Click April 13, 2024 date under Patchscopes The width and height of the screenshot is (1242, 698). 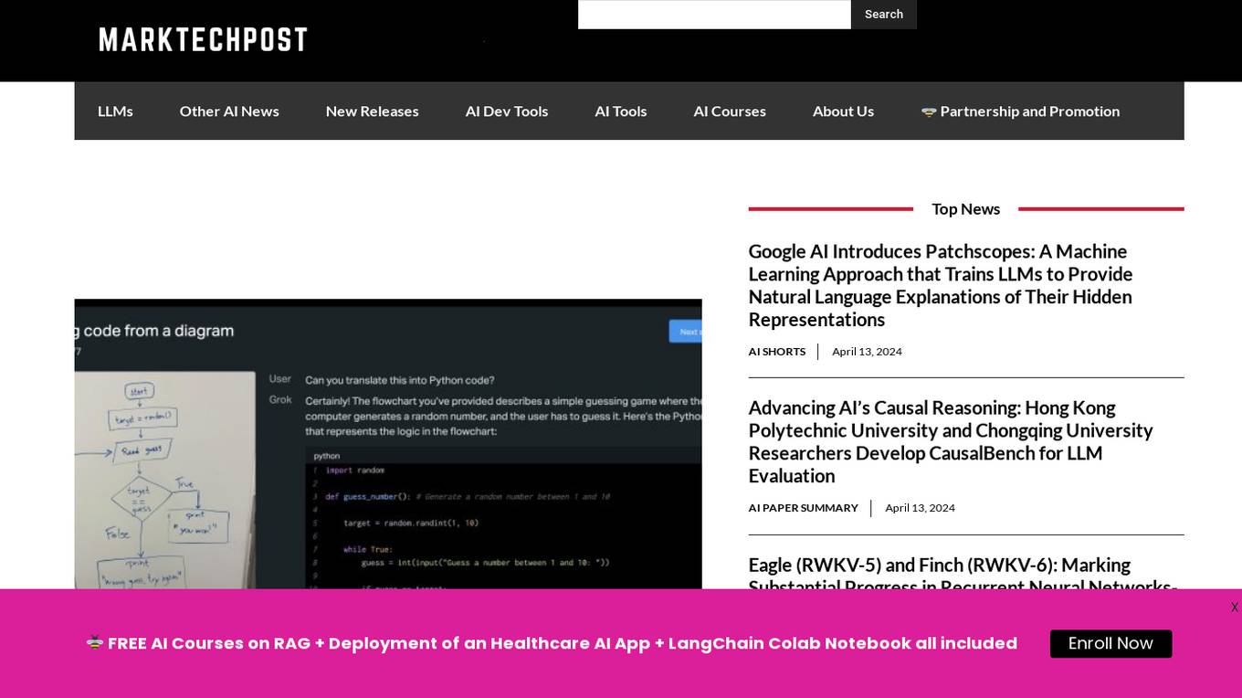(867, 352)
